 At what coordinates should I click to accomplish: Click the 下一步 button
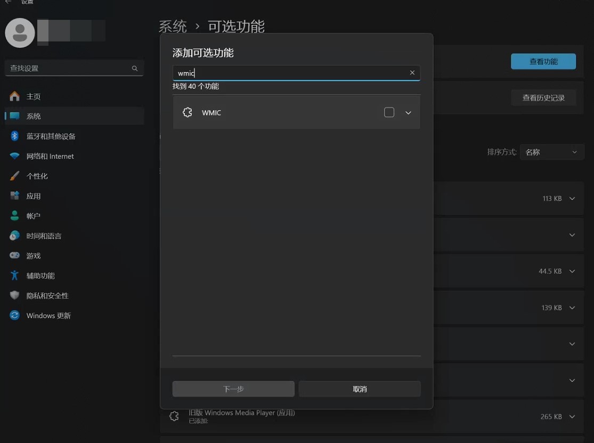(233, 389)
